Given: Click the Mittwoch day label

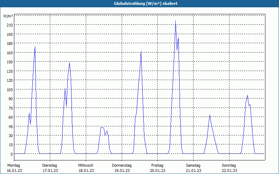Looking at the screenshot, I should (x=86, y=166).
